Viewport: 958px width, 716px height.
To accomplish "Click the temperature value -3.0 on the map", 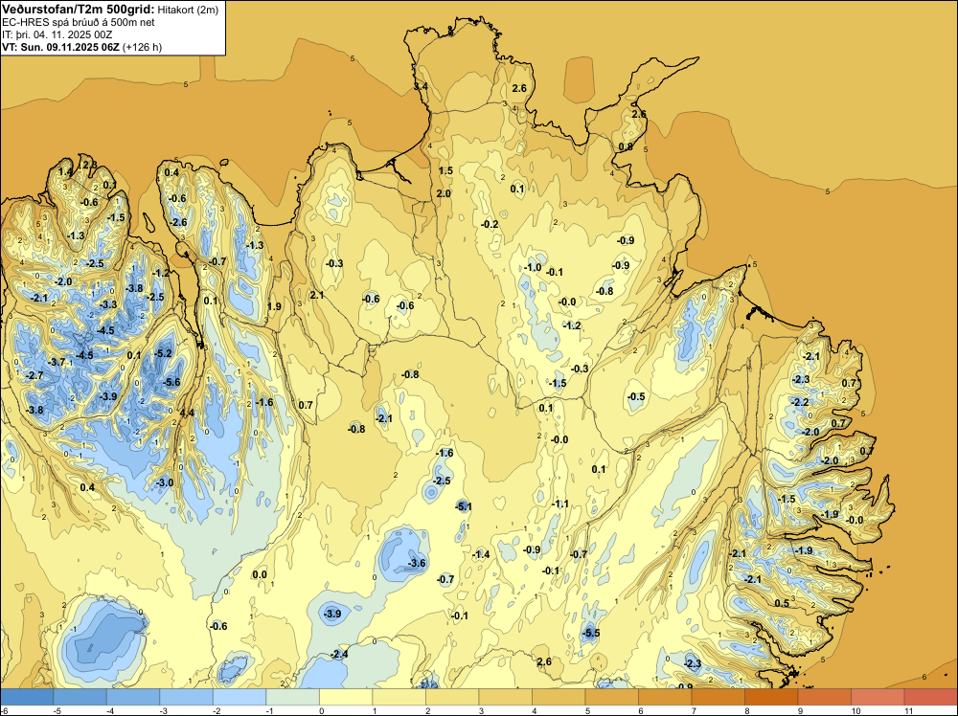I will pos(165,482).
